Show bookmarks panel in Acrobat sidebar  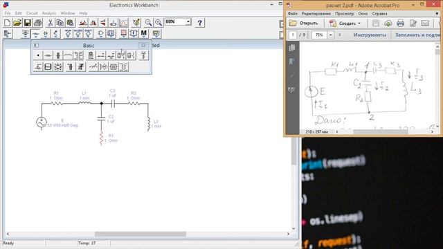click(x=292, y=62)
